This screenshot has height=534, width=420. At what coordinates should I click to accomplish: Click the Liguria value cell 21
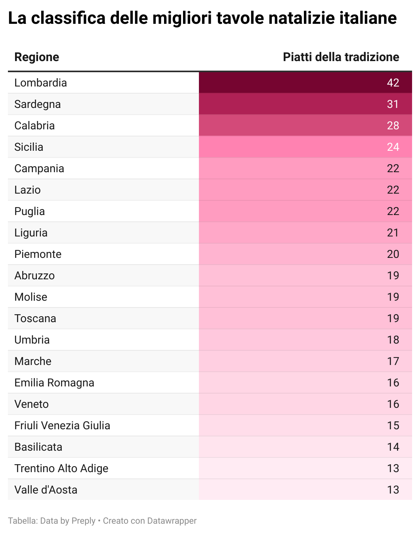point(305,232)
